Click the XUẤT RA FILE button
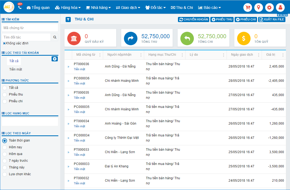Viewport: 290px width, 190px height. coord(272,19)
